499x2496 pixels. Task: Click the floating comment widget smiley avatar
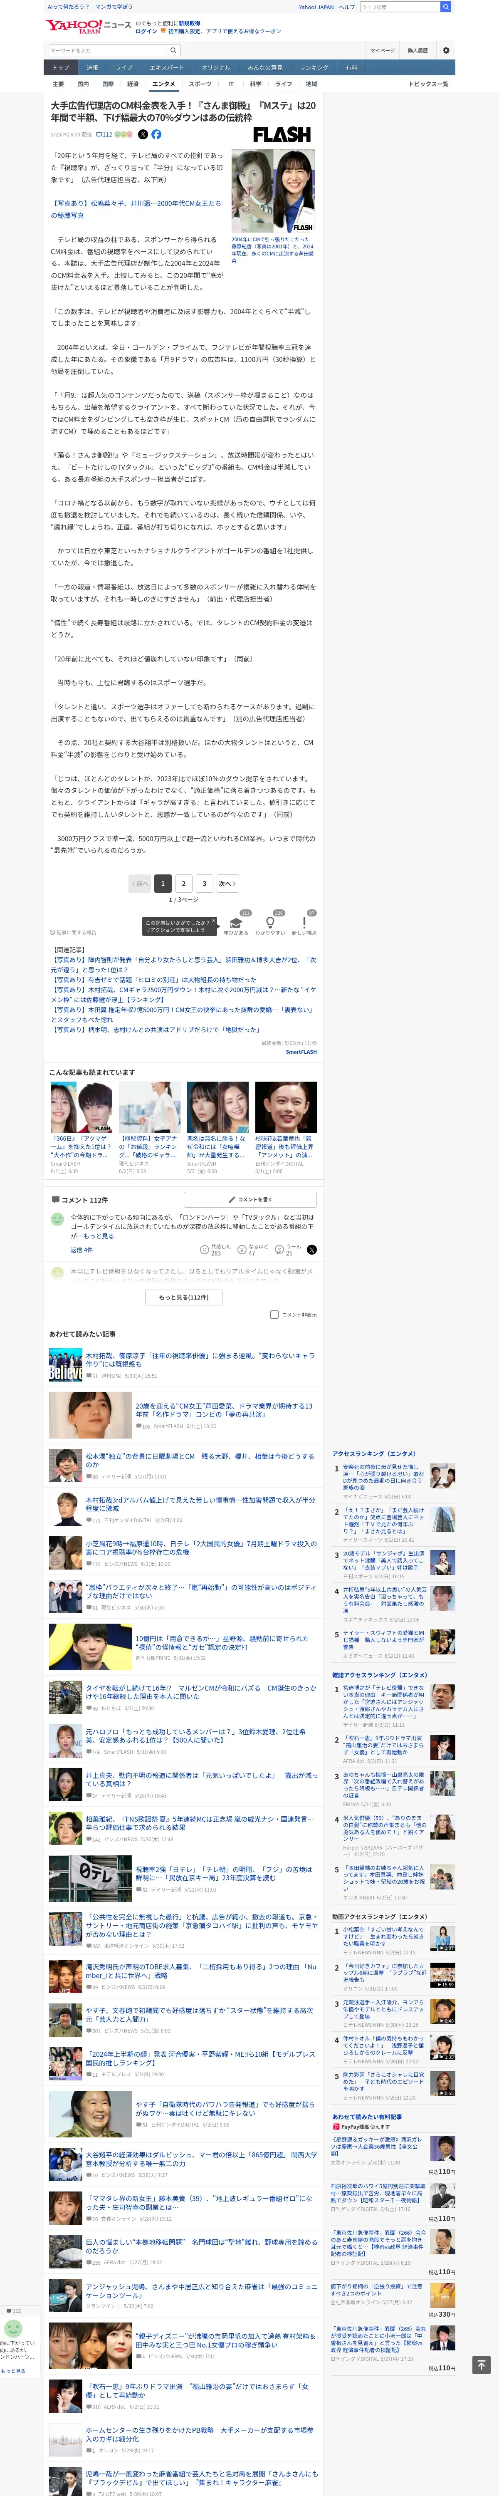click(x=14, y=2328)
